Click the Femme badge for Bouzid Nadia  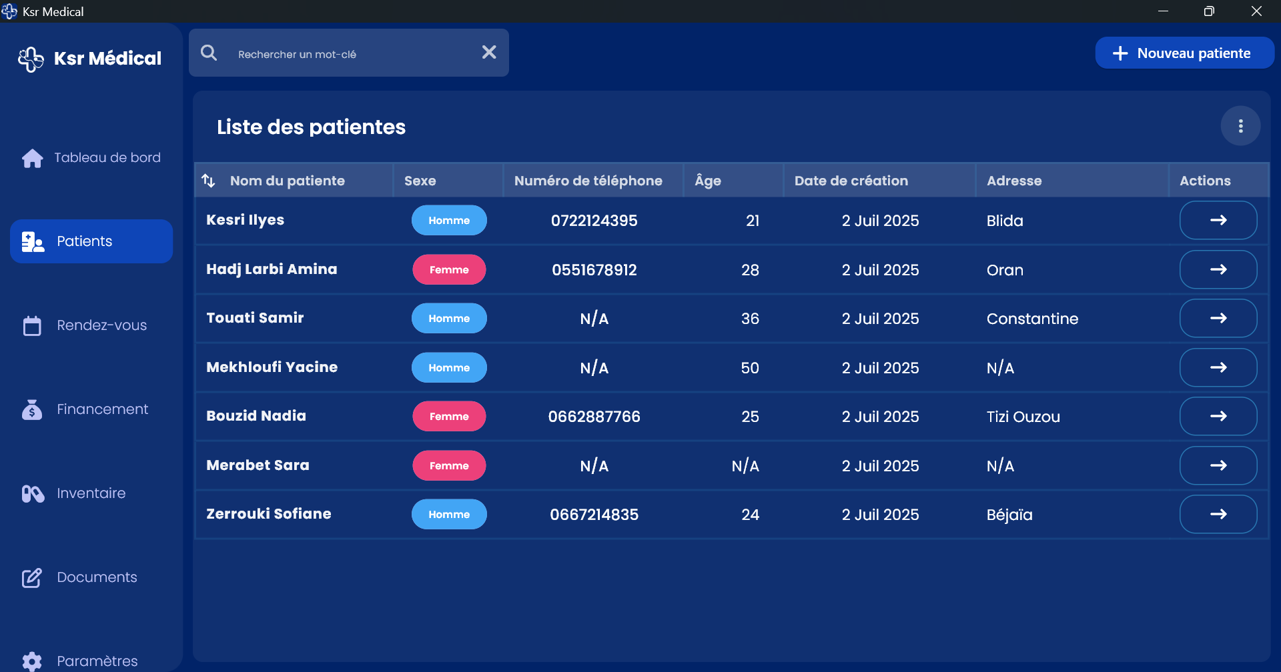pos(449,417)
